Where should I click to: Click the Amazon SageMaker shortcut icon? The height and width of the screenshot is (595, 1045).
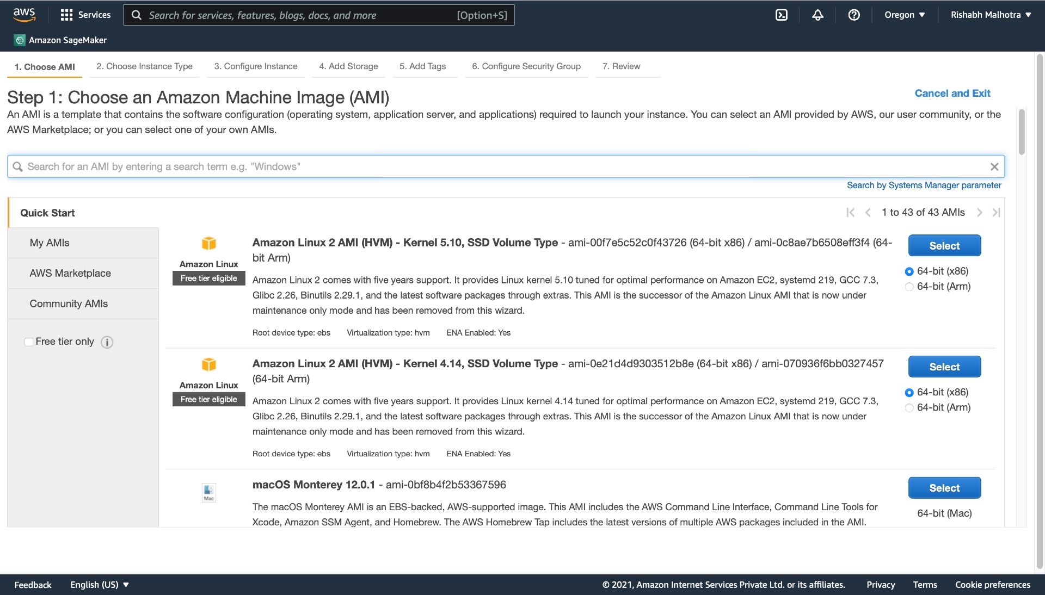coord(20,40)
